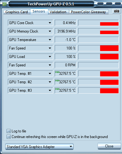Click the Fan Speed 100 % value
Image resolution: width=122 pixels, height=154 pixels.
click(66, 48)
